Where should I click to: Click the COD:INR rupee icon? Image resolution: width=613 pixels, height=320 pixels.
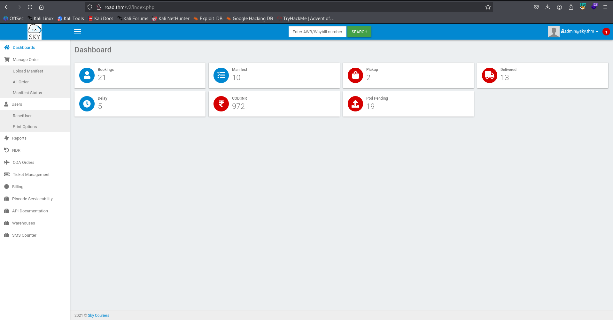pyautogui.click(x=221, y=104)
